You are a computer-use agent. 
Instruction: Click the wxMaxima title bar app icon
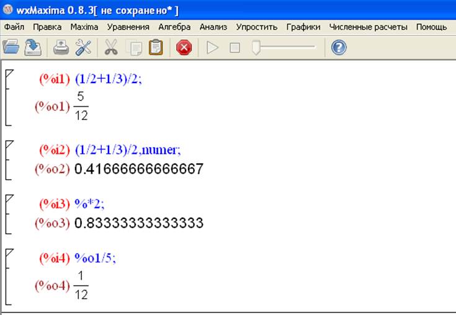(8, 10)
